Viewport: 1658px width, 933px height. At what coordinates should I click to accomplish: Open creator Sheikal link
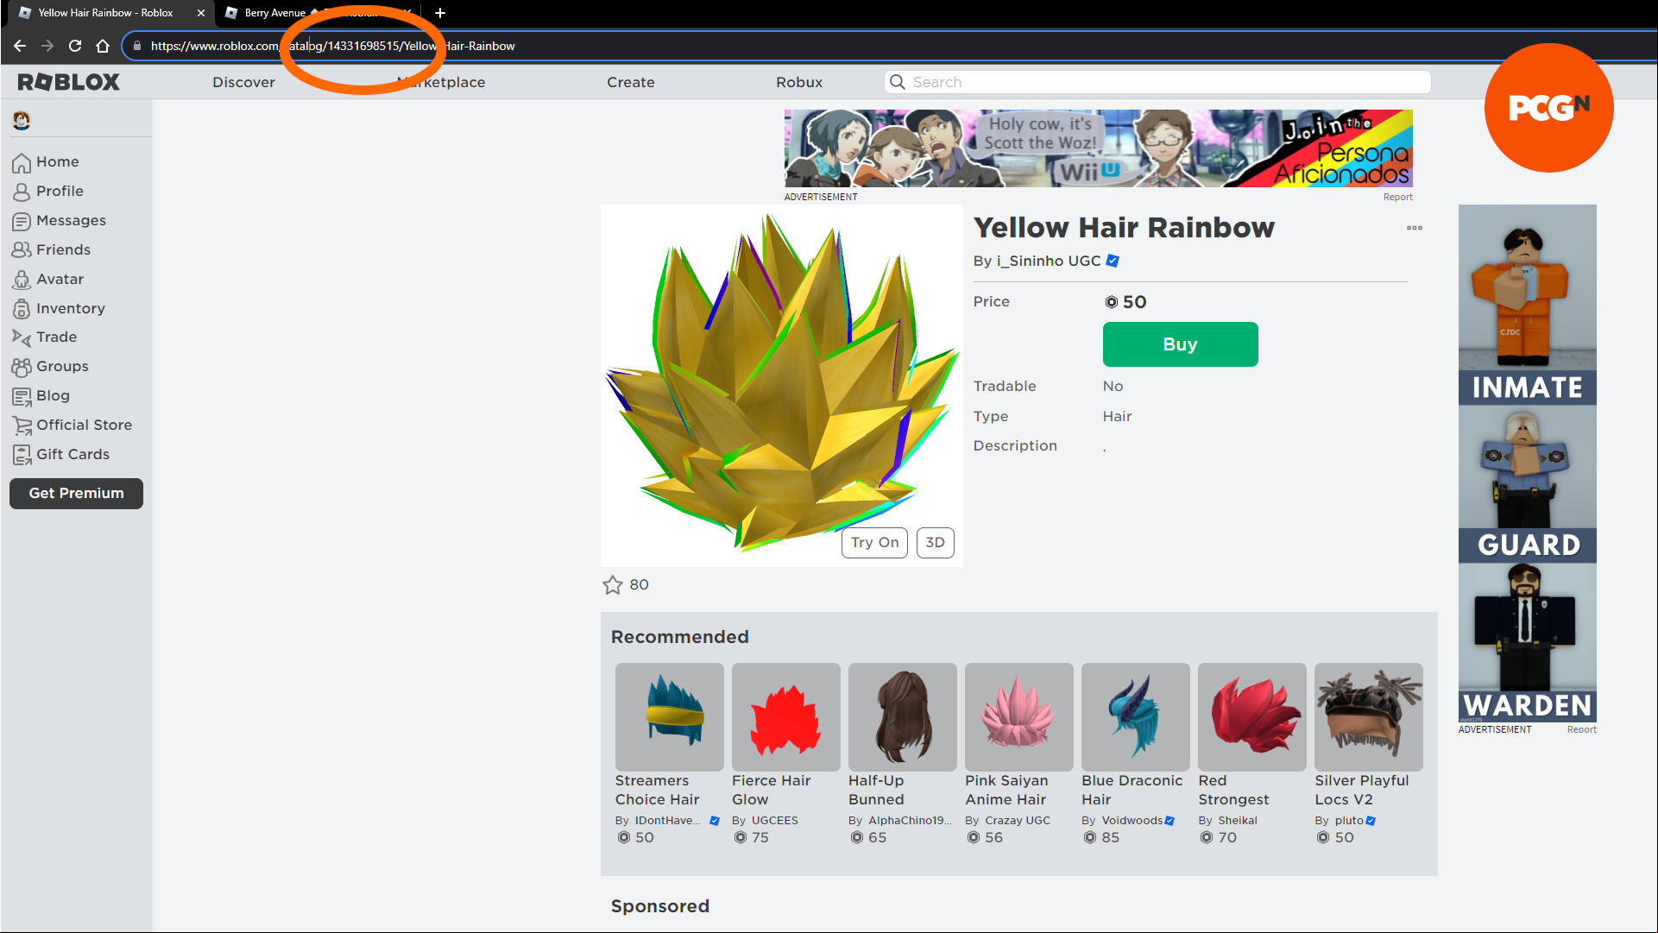pyautogui.click(x=1237, y=820)
